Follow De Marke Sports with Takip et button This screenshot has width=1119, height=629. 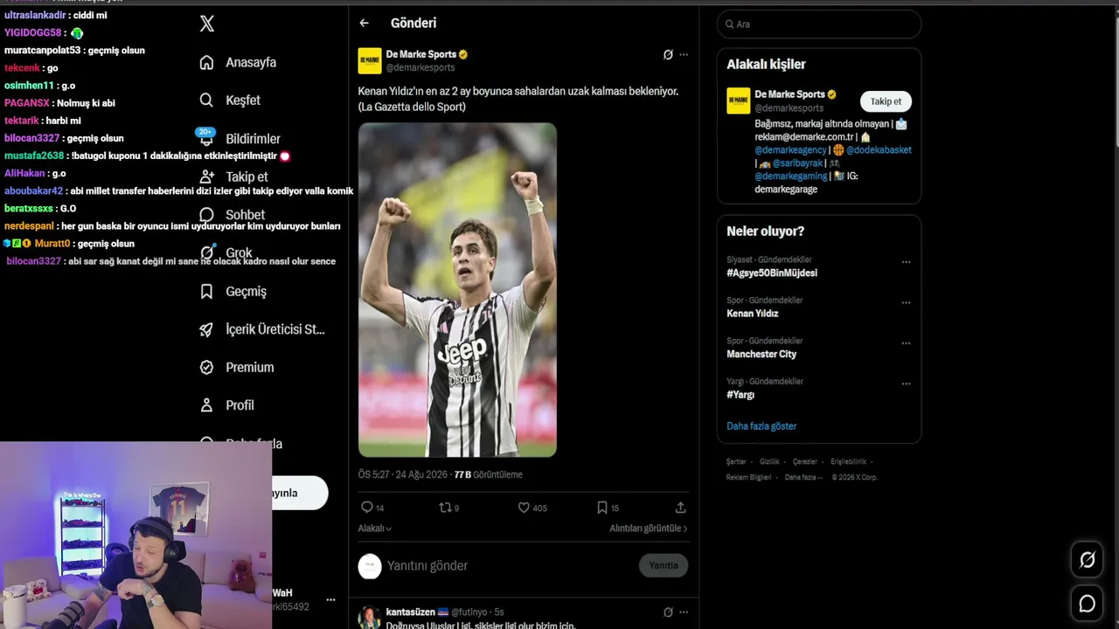[x=886, y=101]
